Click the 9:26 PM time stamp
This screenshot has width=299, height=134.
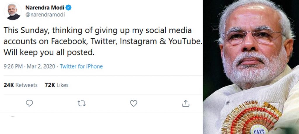tap(13, 66)
